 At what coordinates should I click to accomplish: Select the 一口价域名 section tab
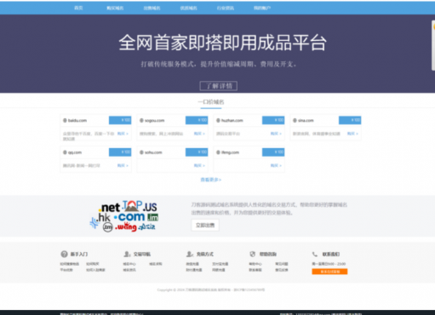[x=211, y=102]
